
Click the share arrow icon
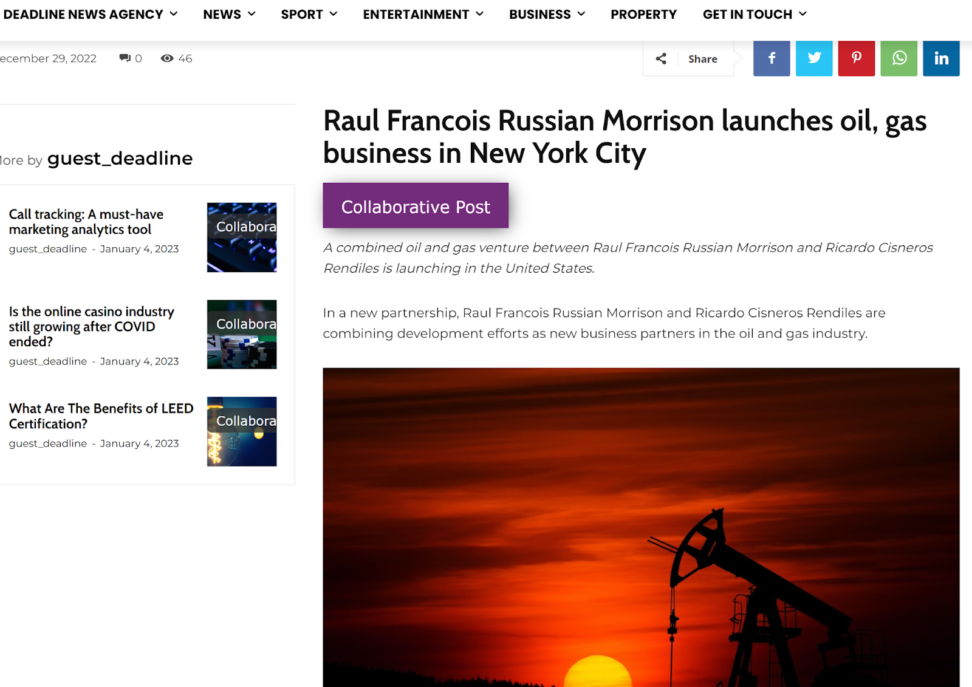point(661,58)
